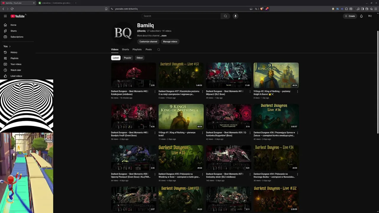Screen dimensions: 379x213
Task: Click the Customize channel button
Action: tap(148, 42)
